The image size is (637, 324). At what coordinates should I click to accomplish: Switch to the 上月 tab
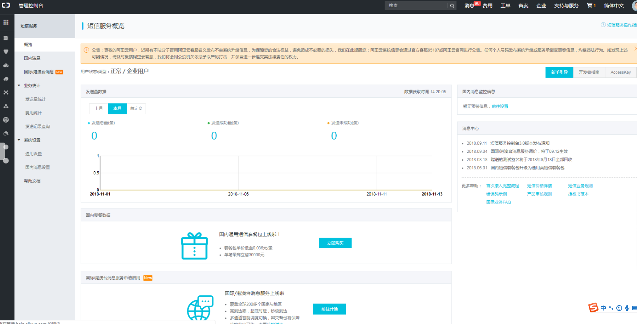(99, 108)
